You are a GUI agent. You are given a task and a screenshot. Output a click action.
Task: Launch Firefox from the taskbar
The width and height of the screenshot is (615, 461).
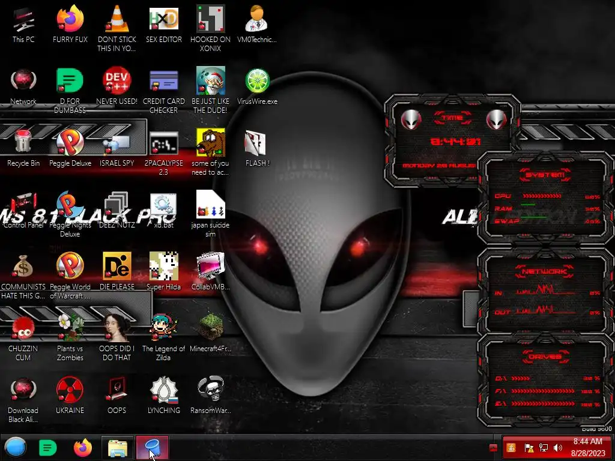click(83, 448)
